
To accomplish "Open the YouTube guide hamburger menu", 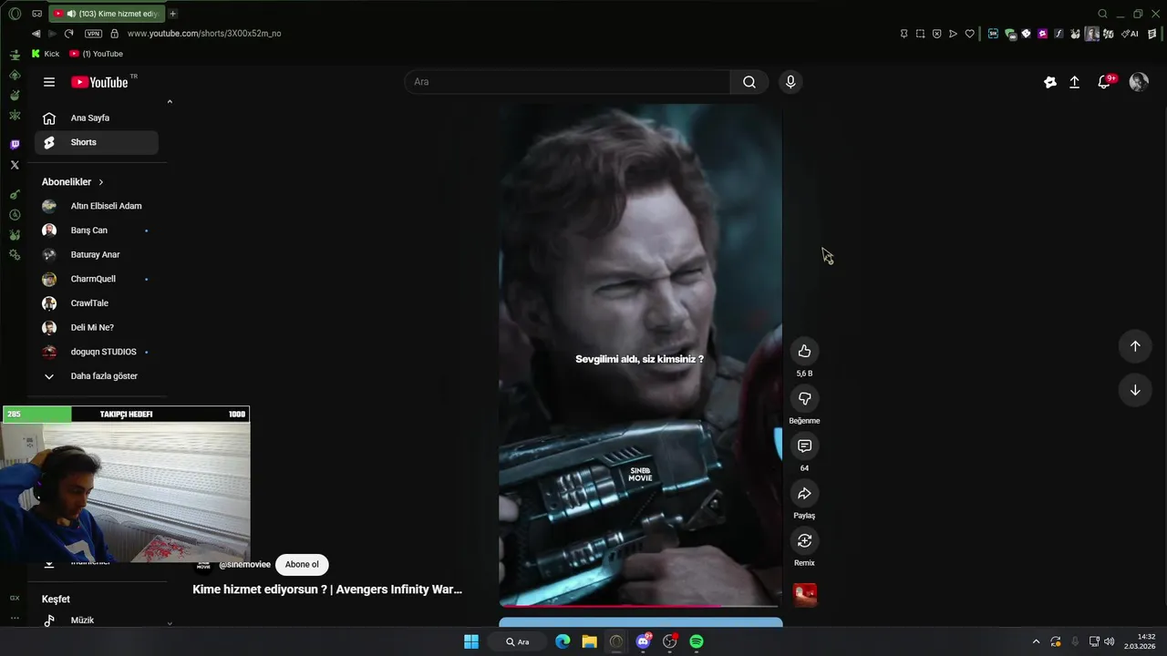I will click(x=49, y=82).
